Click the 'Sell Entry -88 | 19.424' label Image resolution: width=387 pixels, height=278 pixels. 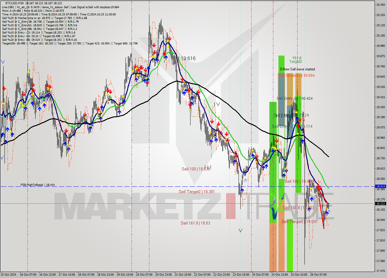[x=294, y=98]
